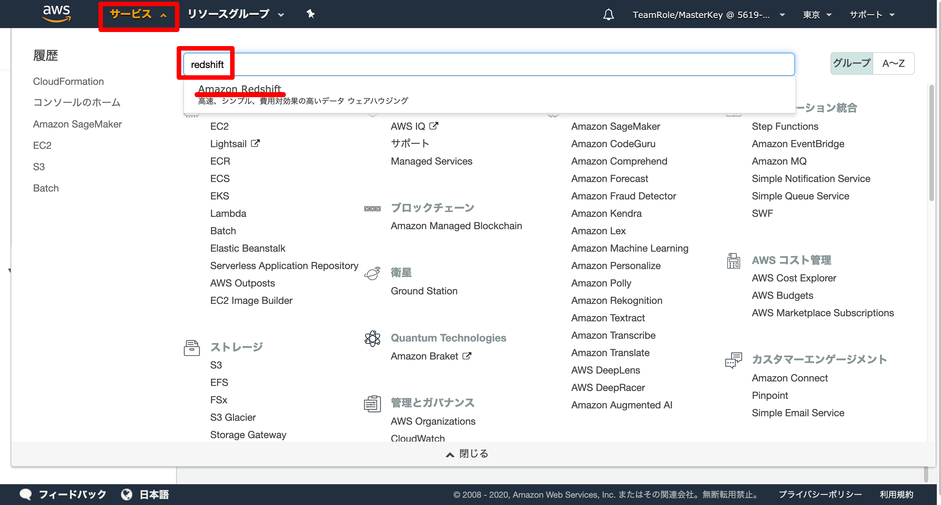
Task: Open AWS Budgets service
Action: [782, 295]
